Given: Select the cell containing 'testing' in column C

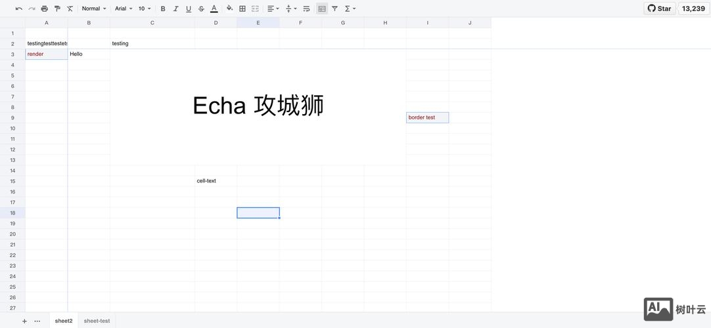Looking at the screenshot, I should [x=152, y=43].
